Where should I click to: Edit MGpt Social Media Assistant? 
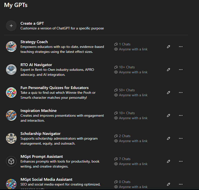click(x=168, y=184)
